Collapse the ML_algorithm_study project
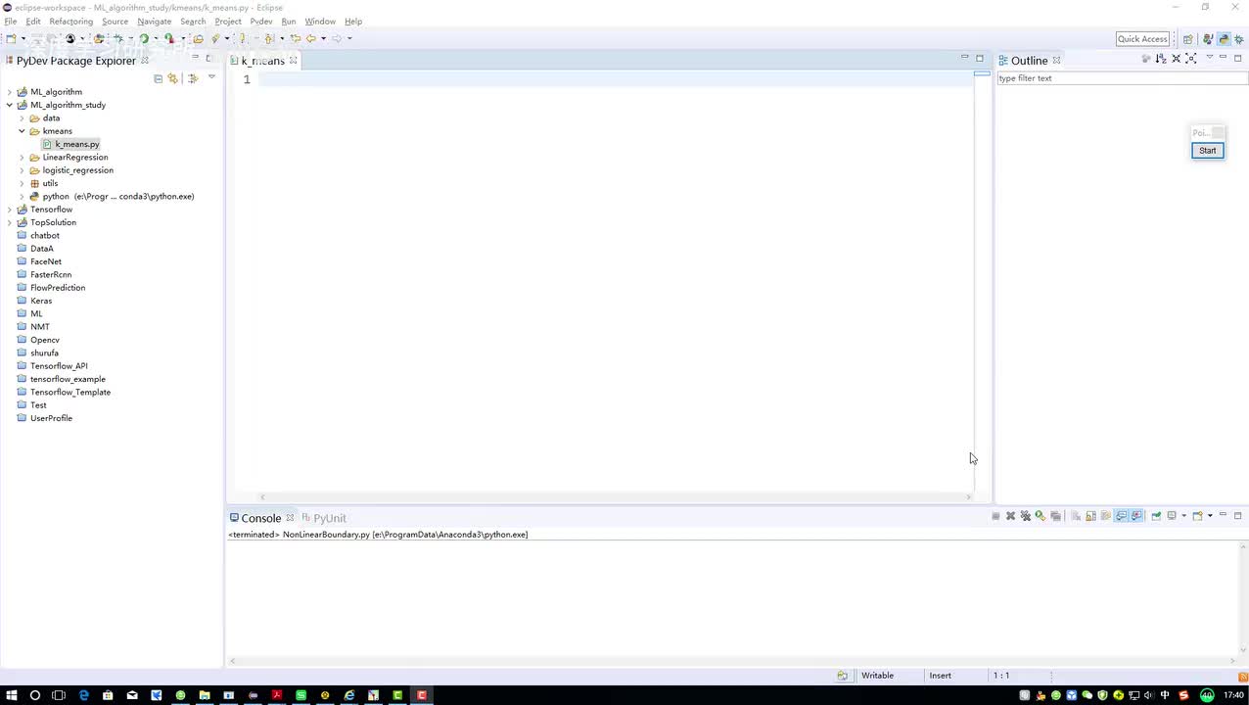This screenshot has width=1249, height=705. click(x=10, y=105)
